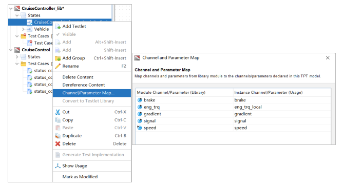Click the Rename pencil icon
Screen dimensions: 344x187
click(58, 66)
